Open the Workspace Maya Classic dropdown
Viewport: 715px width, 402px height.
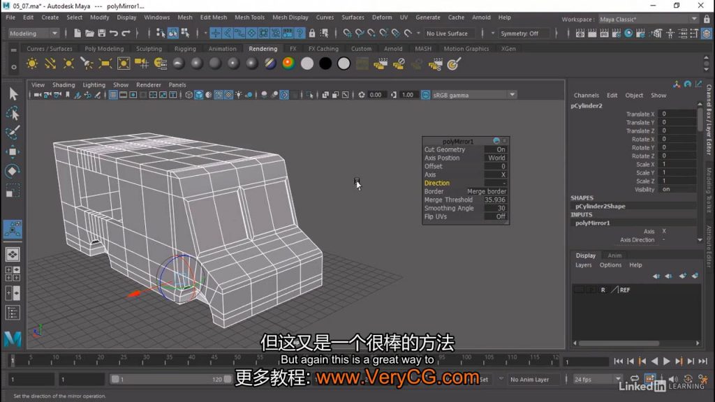pos(648,19)
